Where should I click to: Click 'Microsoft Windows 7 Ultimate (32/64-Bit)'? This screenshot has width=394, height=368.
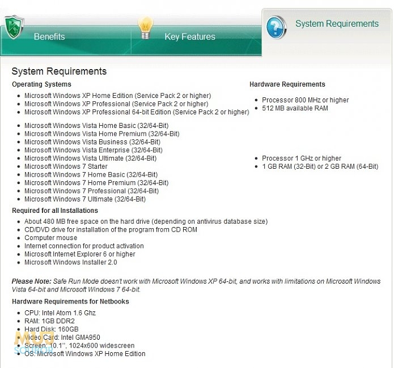pos(85,199)
